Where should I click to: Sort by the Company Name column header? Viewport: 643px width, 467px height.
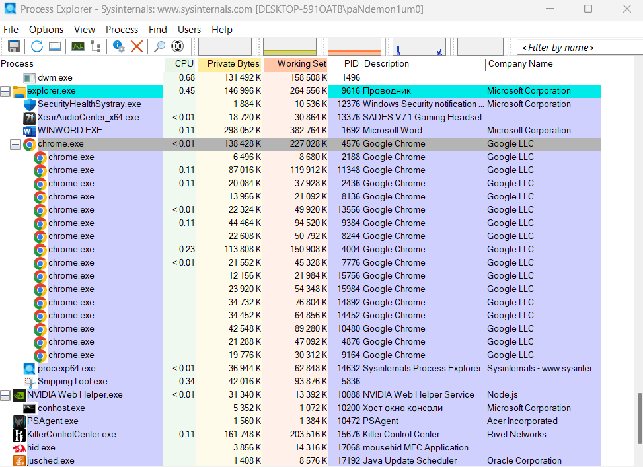point(543,64)
